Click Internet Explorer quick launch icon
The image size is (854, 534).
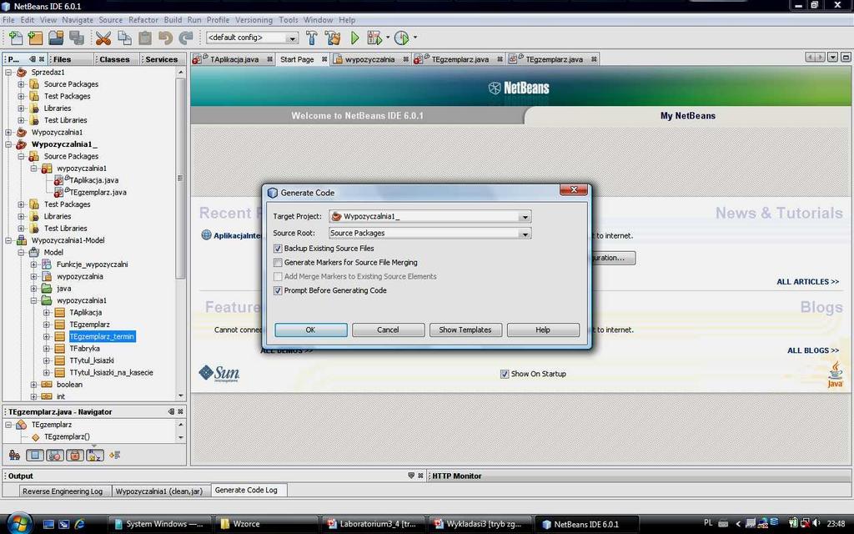(x=80, y=524)
